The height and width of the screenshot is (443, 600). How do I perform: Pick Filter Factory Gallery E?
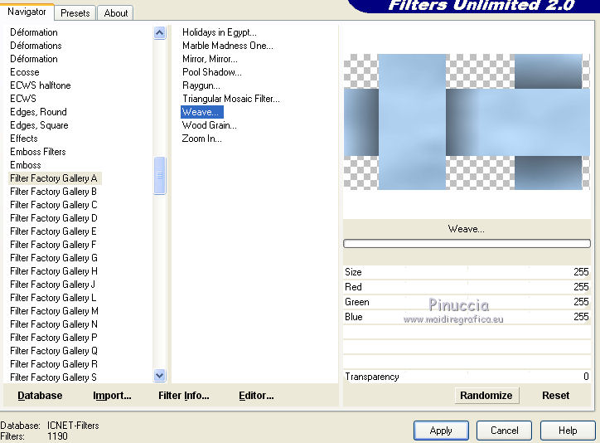(x=53, y=231)
